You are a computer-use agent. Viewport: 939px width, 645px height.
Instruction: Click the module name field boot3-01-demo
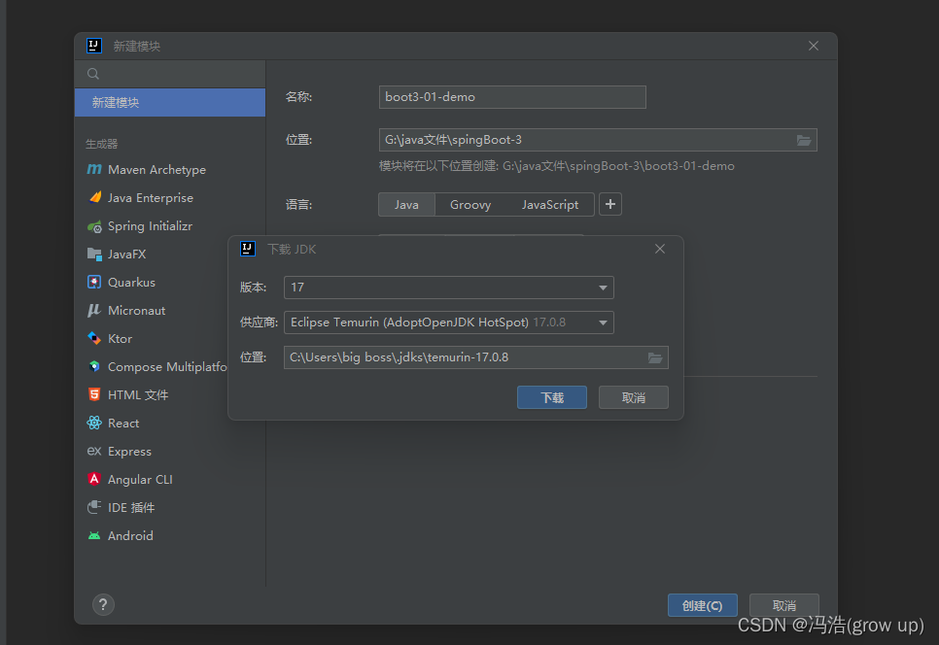(512, 97)
